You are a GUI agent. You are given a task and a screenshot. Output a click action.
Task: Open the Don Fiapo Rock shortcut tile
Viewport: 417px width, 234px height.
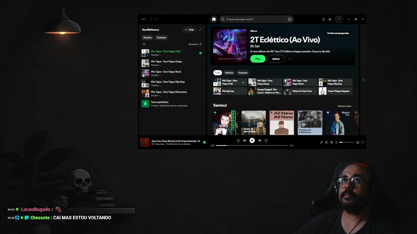click(x=300, y=82)
